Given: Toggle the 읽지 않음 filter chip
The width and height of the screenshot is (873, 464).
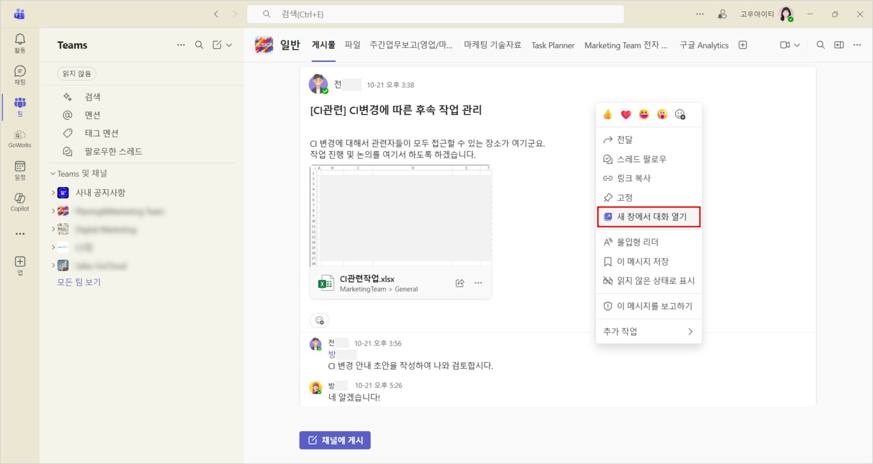Looking at the screenshot, I should point(77,74).
